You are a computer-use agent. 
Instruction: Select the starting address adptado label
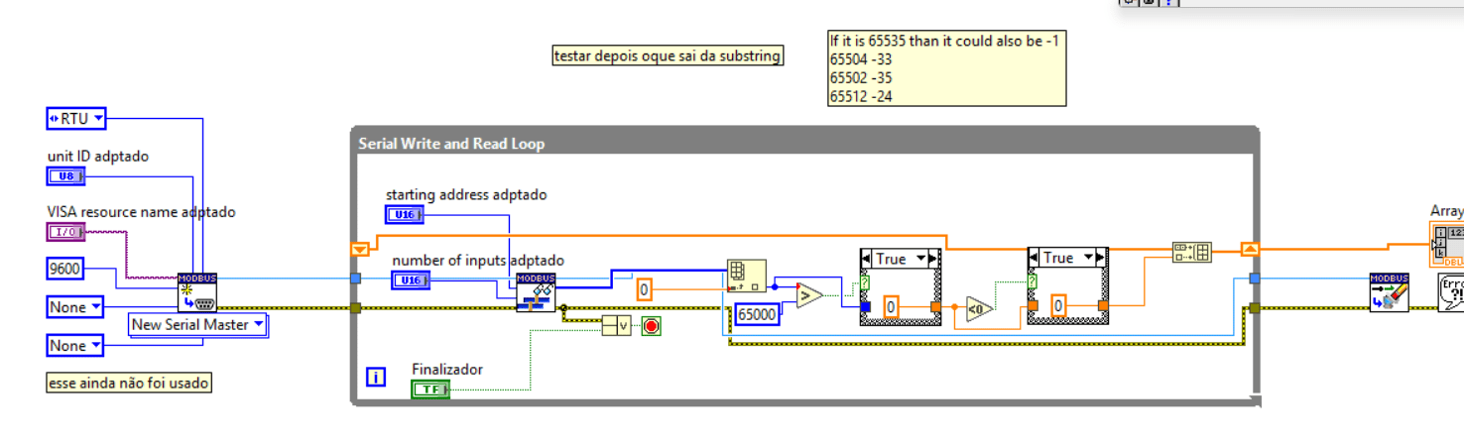(466, 194)
